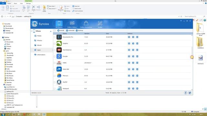Screen dimensions: 207x116
Task: Open Syncios Facebook page icon
Action: (185, 93)
